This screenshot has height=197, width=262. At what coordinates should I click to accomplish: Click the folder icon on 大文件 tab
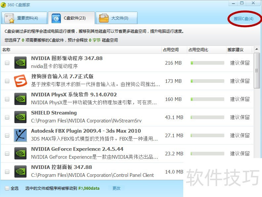tap(104, 18)
